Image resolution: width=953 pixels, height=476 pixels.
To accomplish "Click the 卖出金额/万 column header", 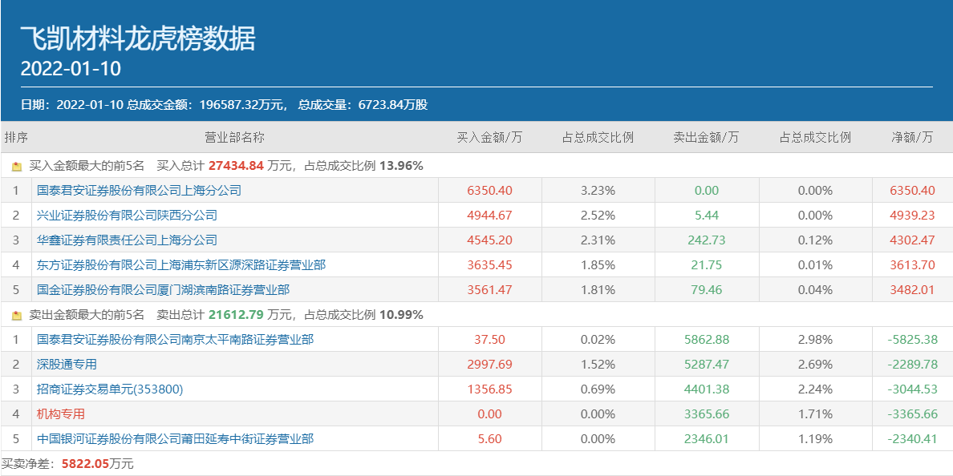I will click(706, 137).
